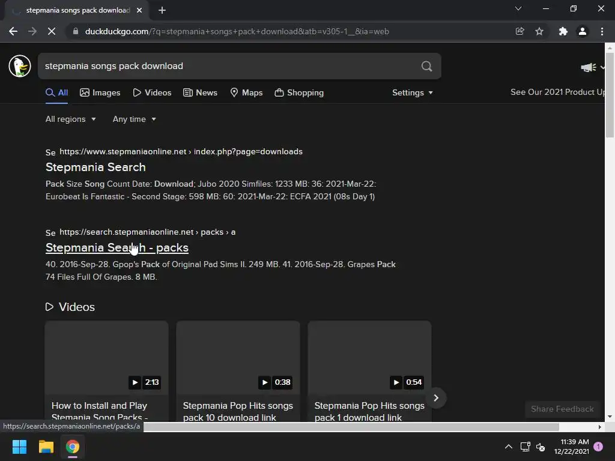Screen dimensions: 615x461
Task: Click the share page icon in address bar
Action: [520, 31]
